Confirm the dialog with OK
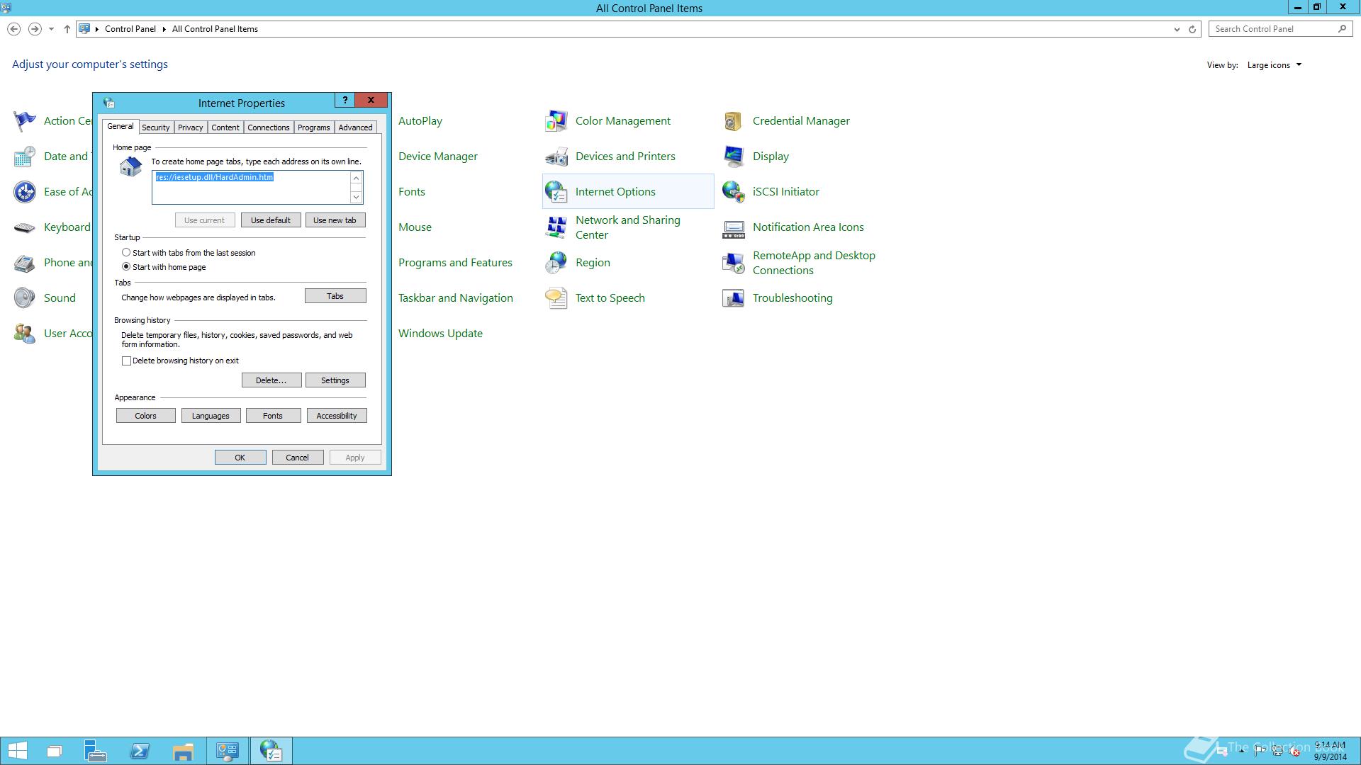The image size is (1361, 765). tap(240, 458)
